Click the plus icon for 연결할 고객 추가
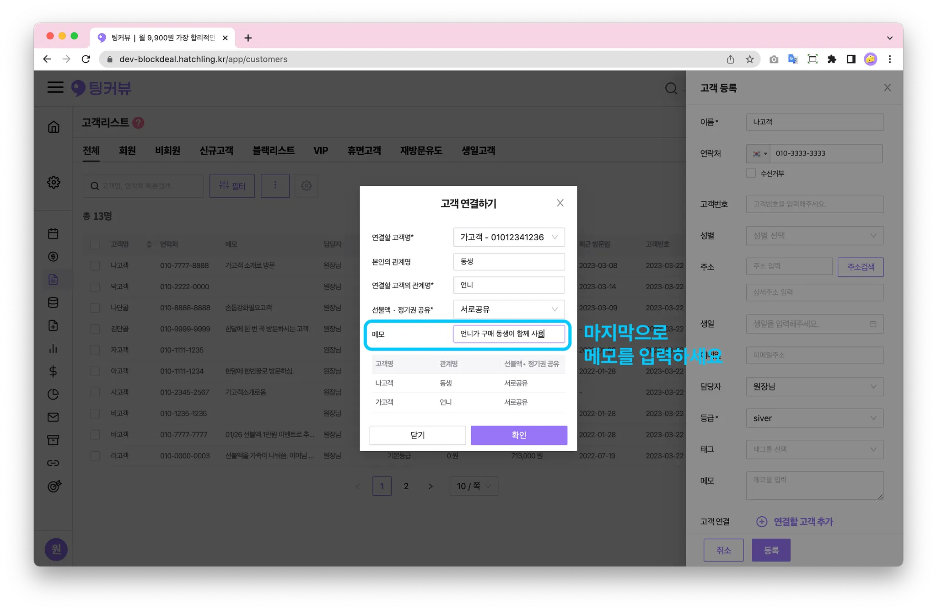Viewport: 937px width, 611px height. [761, 521]
